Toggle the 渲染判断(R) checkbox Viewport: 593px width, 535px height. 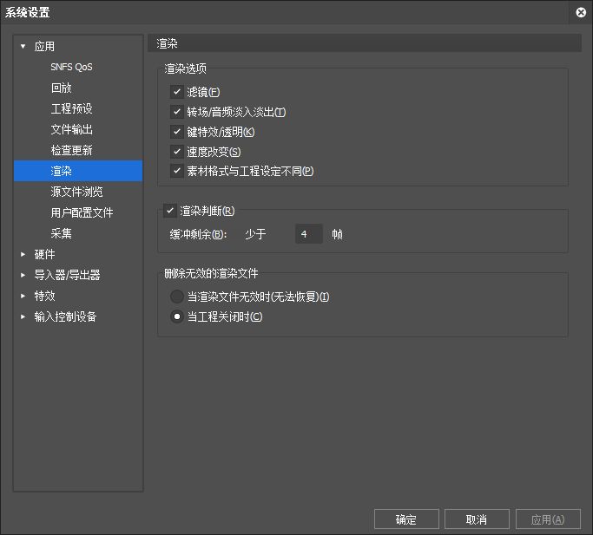coord(170,211)
